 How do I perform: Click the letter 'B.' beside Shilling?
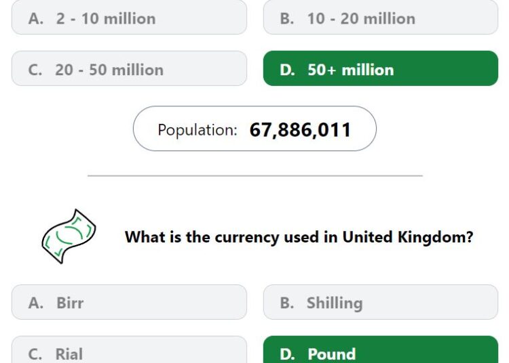coord(287,303)
